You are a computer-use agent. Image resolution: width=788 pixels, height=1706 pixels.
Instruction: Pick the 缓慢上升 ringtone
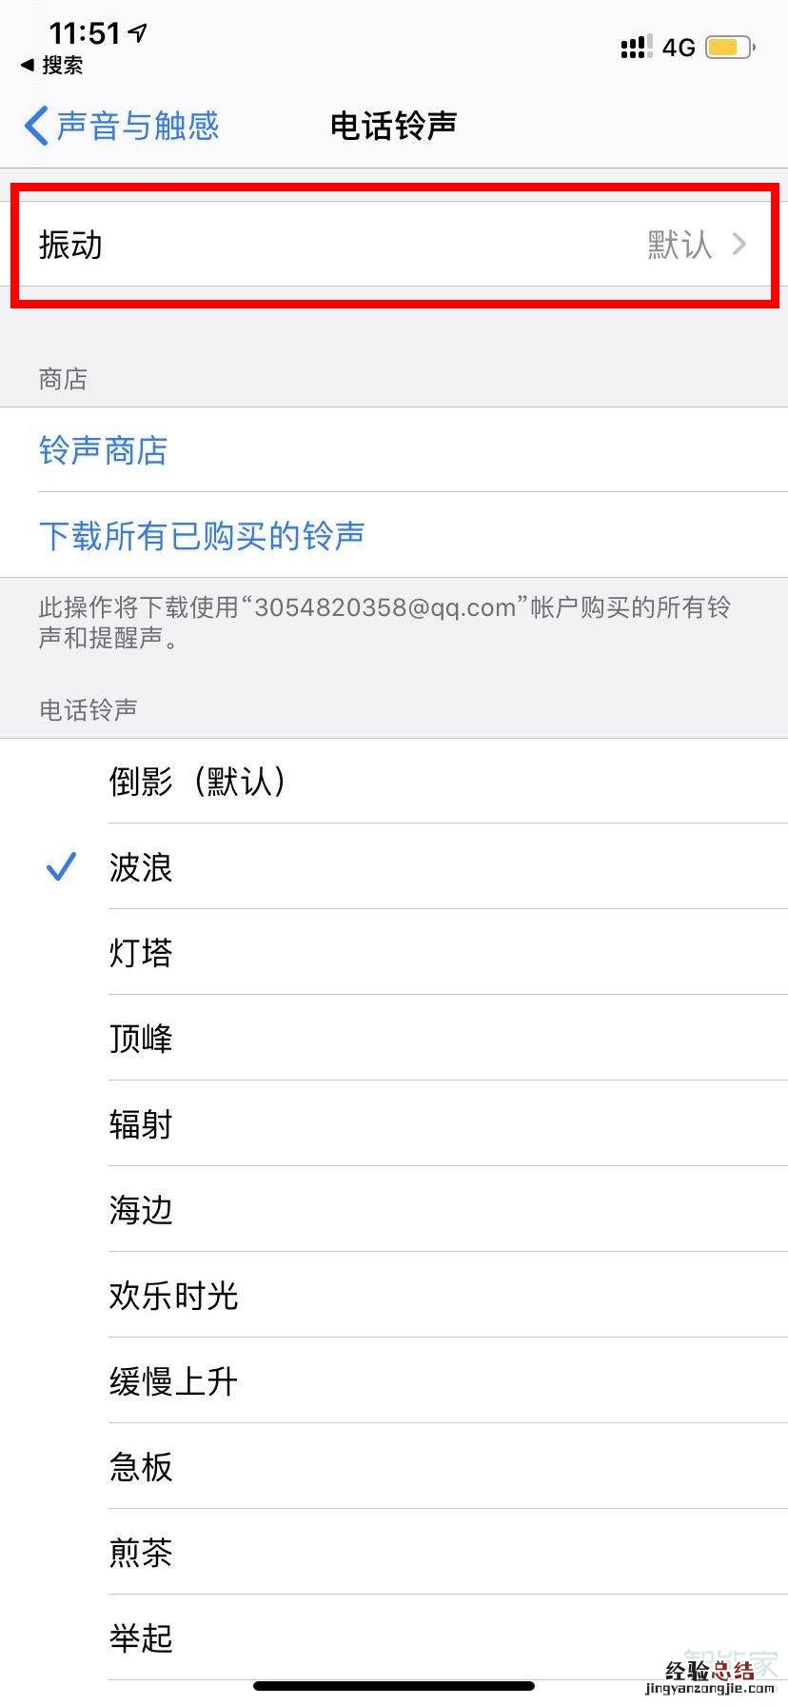point(173,1380)
